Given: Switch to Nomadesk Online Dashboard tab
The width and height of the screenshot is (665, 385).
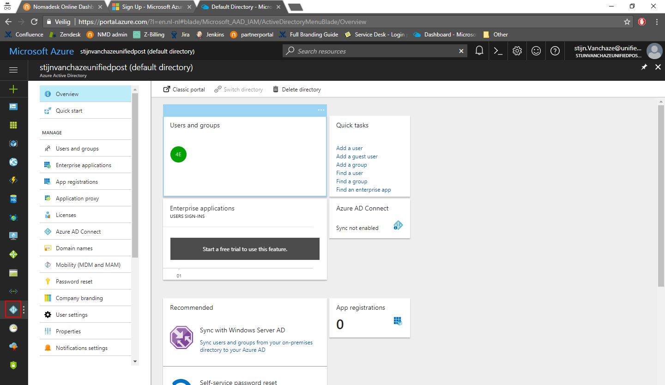Looking at the screenshot, I should coord(62,7).
